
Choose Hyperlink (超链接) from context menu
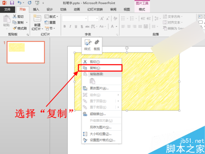click(x=102, y=114)
